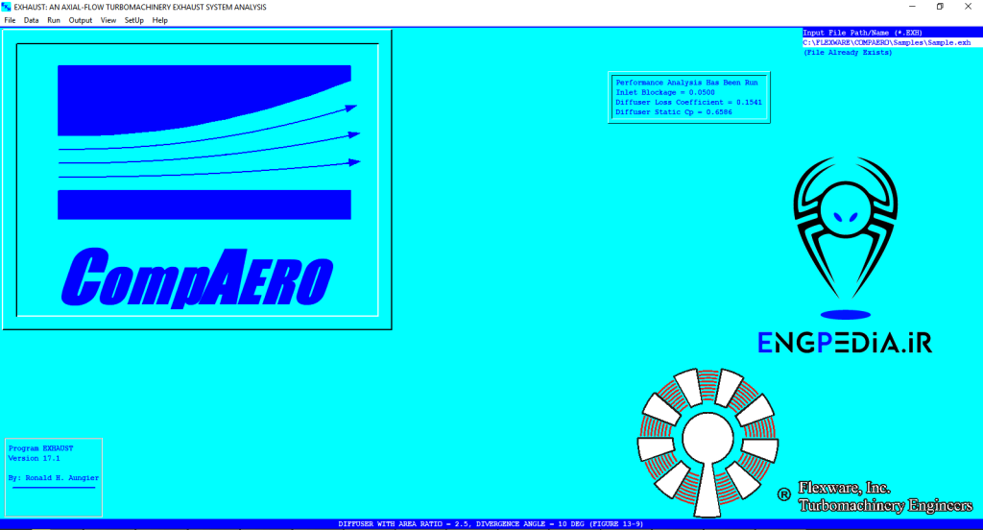Open the SetUp menu
Viewport: 983px width, 530px height.
pyautogui.click(x=133, y=20)
